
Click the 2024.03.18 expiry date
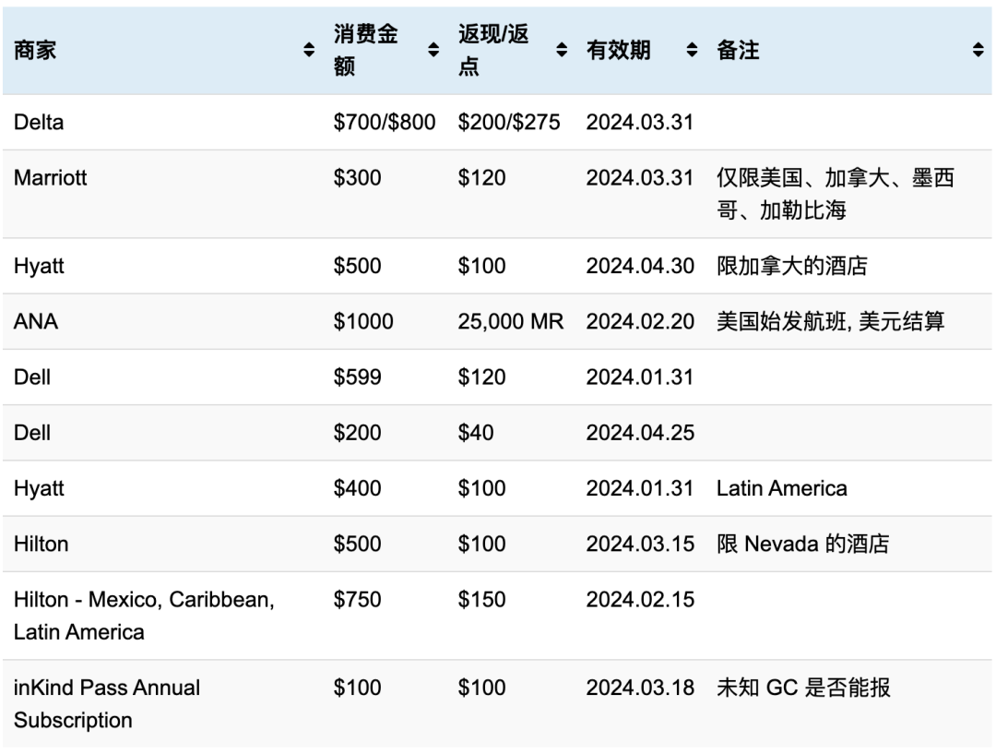point(640,688)
